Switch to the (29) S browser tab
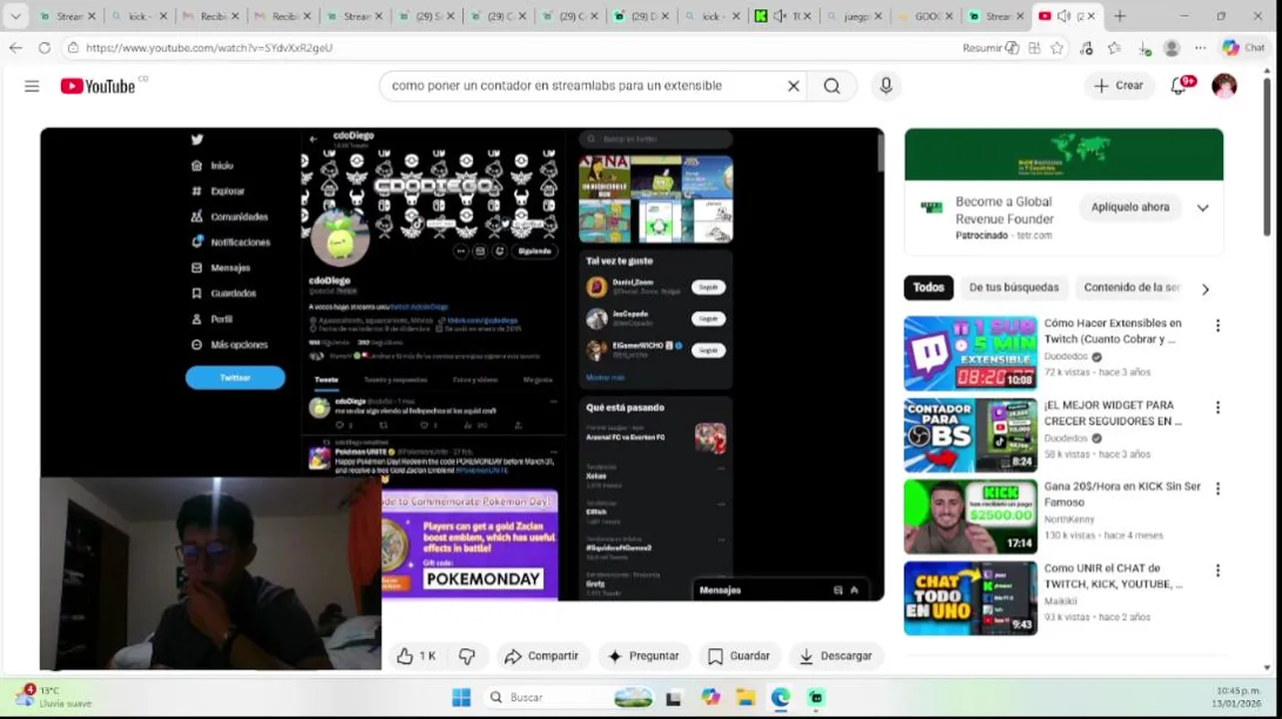 [426, 16]
